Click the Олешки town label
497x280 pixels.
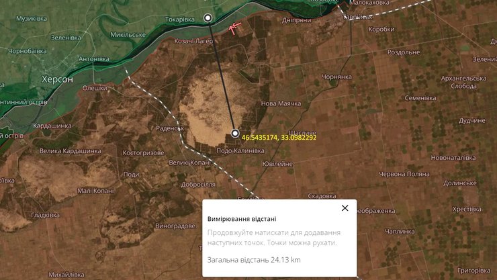[x=95, y=88]
